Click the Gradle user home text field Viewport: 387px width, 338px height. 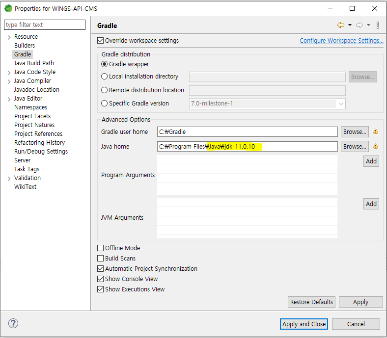(248, 131)
